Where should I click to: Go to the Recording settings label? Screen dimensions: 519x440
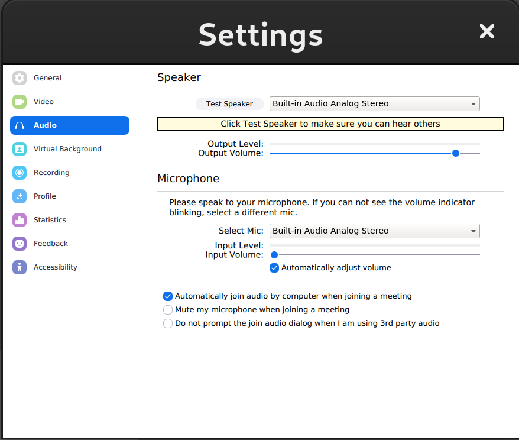[51, 173]
